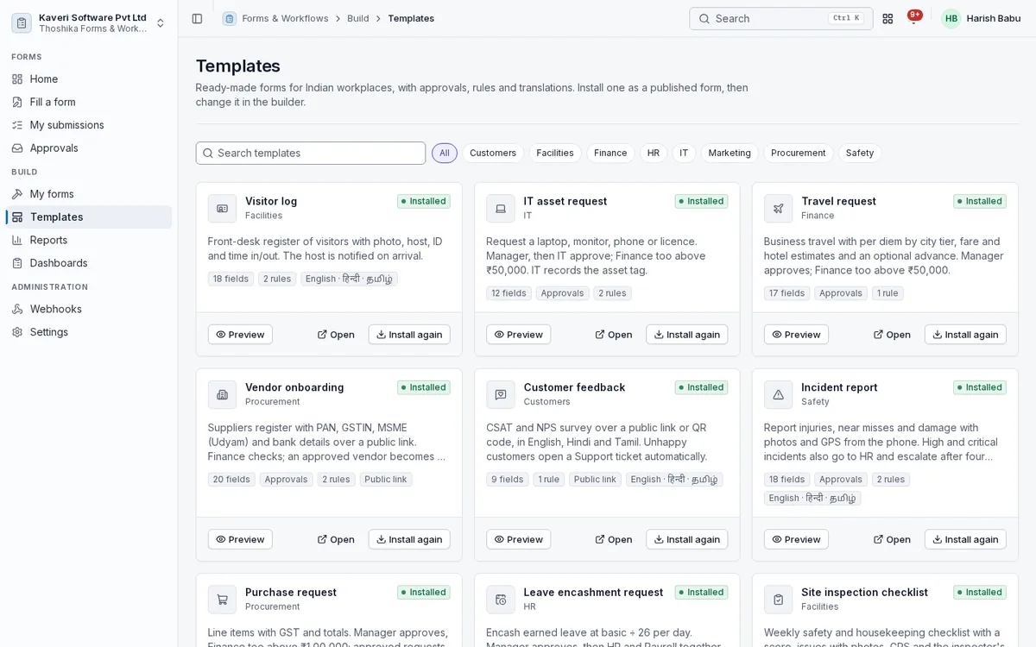1036x647 pixels.
Task: Open My submissions in sidebar
Action: (89, 125)
